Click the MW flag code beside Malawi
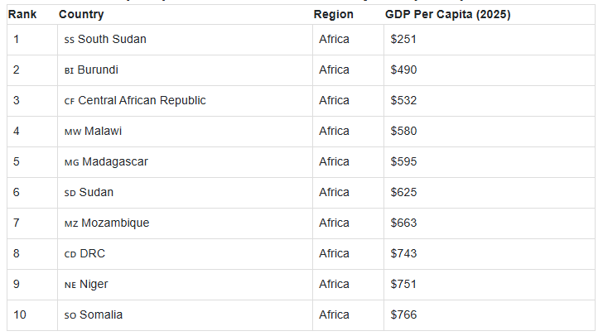Viewport: 603px width, 336px height. pyautogui.click(x=73, y=132)
